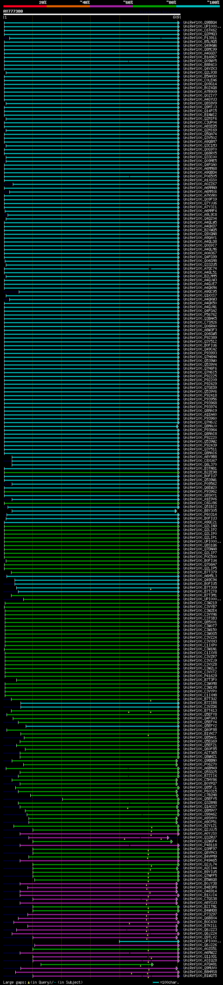Select the UniRef100_Q7DNA8 label
223x985 pixels.
(x=200, y=549)
